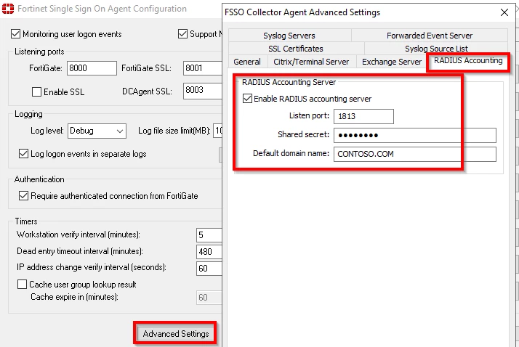Image resolution: width=519 pixels, height=347 pixels.
Task: Click the Logging group label
Action: pyautogui.click(x=28, y=114)
